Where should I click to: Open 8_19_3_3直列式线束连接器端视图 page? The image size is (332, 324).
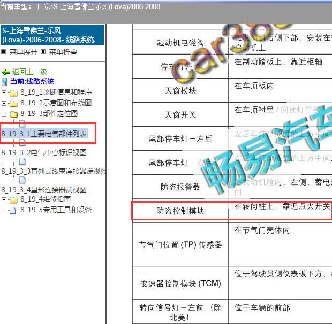[53, 172]
